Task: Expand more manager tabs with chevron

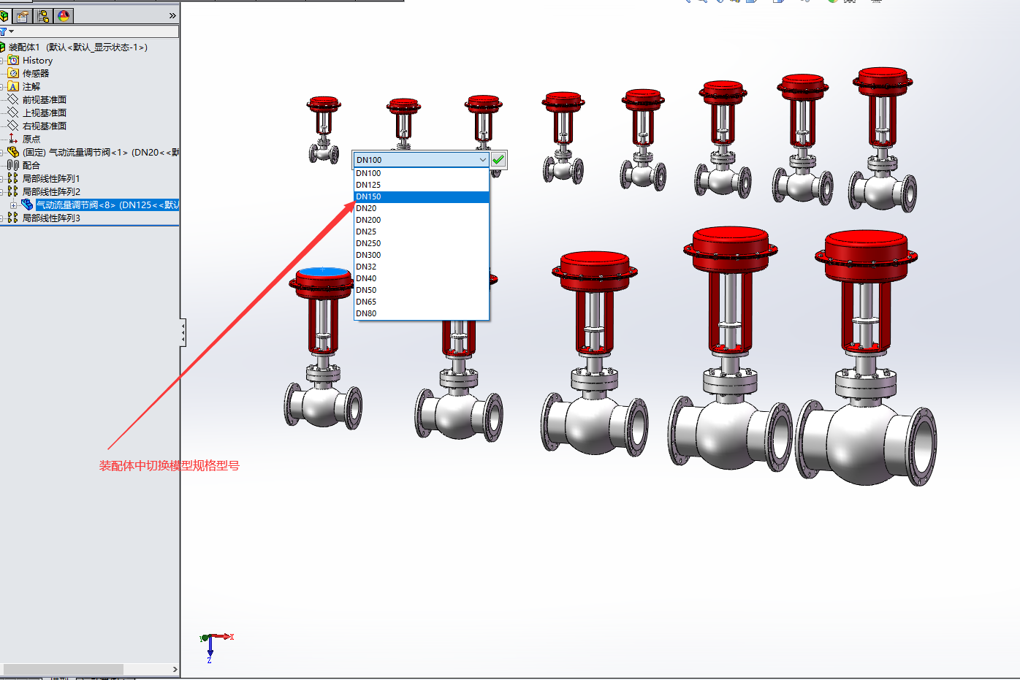Action: pos(172,15)
